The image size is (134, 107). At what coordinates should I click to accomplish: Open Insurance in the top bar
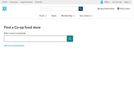pyautogui.click(x=14, y=2)
